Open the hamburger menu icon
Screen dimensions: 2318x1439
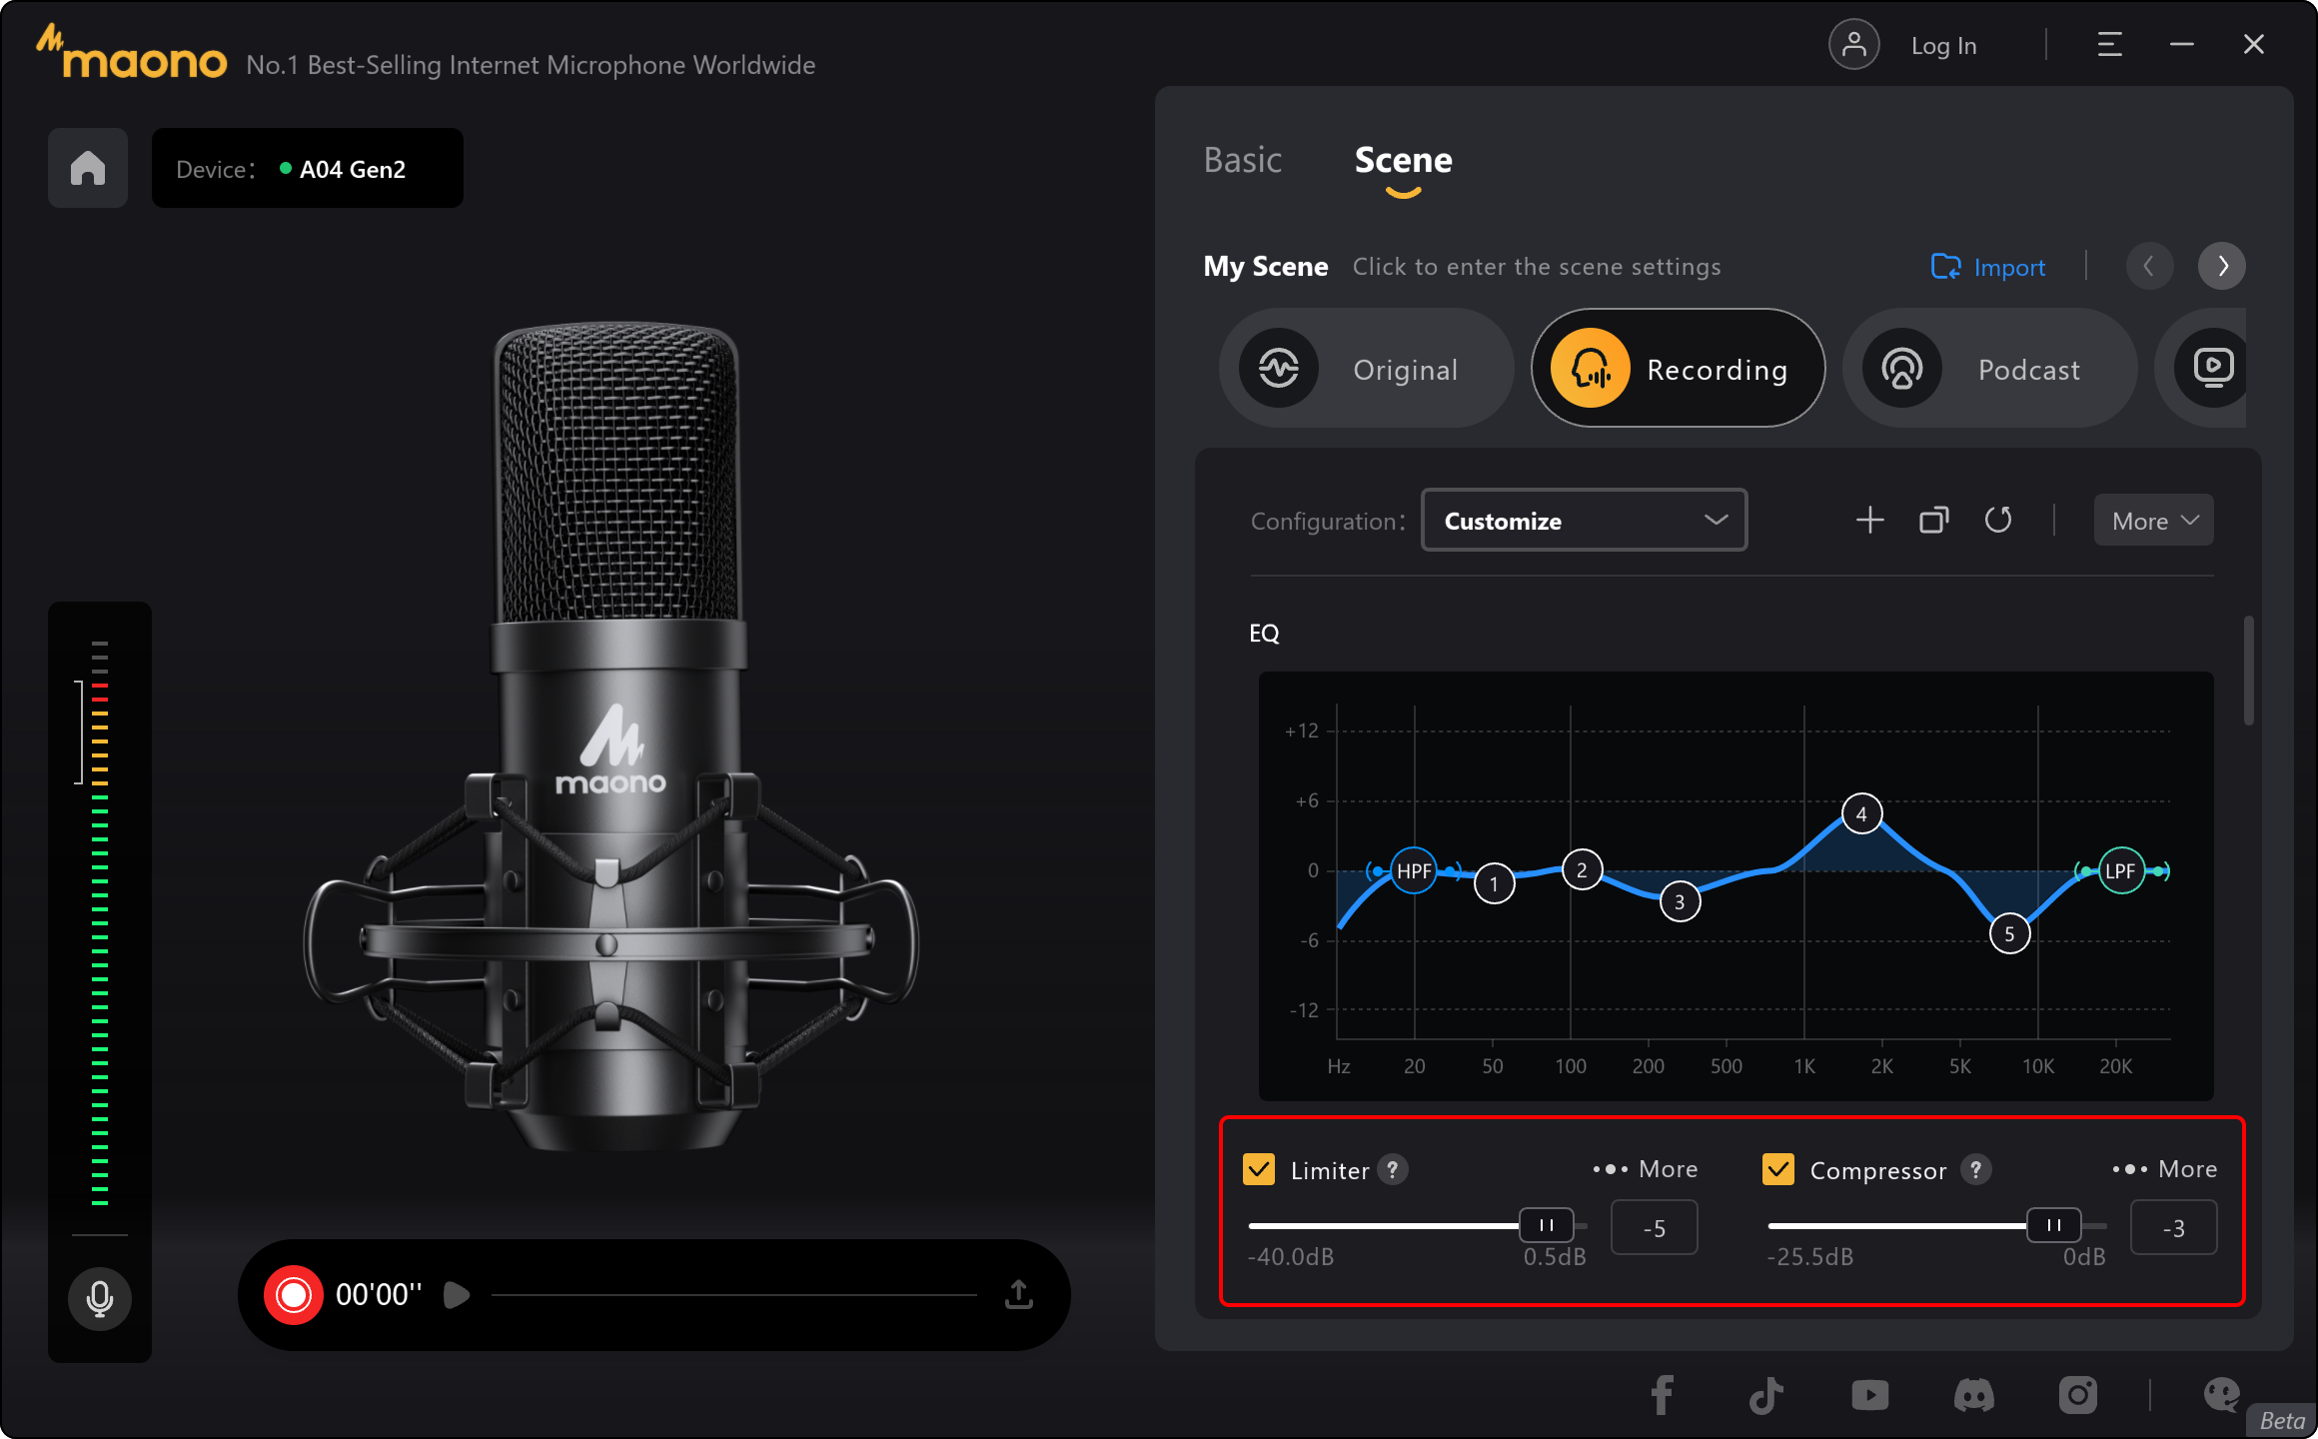(2109, 45)
